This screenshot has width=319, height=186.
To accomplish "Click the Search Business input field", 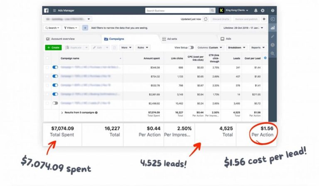I will coord(177,10).
